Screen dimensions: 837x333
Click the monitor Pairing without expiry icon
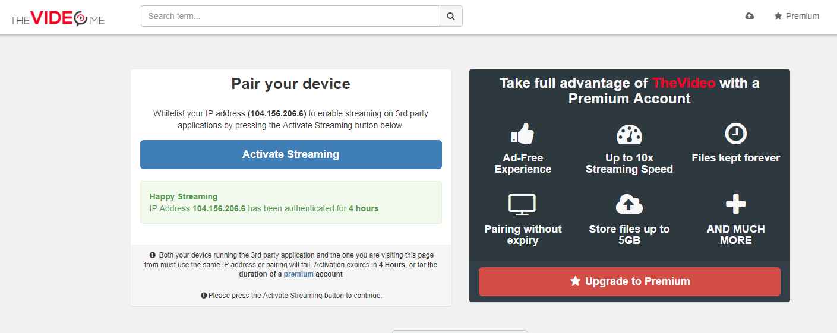(523, 205)
